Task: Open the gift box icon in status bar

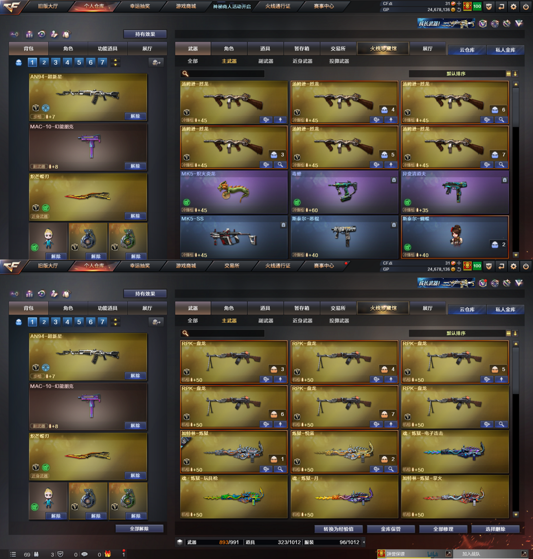Action: (x=108, y=554)
